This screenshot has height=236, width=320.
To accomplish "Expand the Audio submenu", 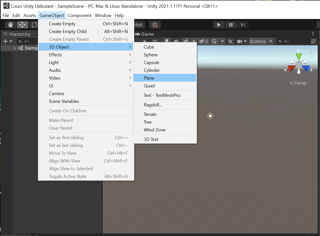I will [x=86, y=70].
